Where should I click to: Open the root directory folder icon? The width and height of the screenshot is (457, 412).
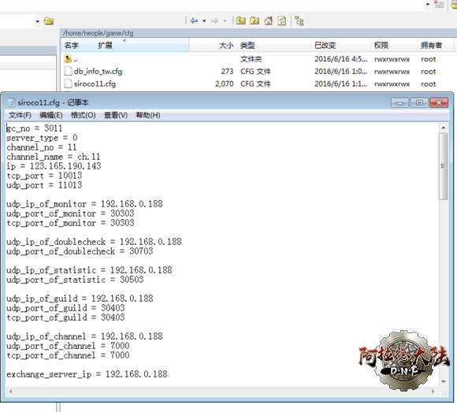click(x=255, y=20)
